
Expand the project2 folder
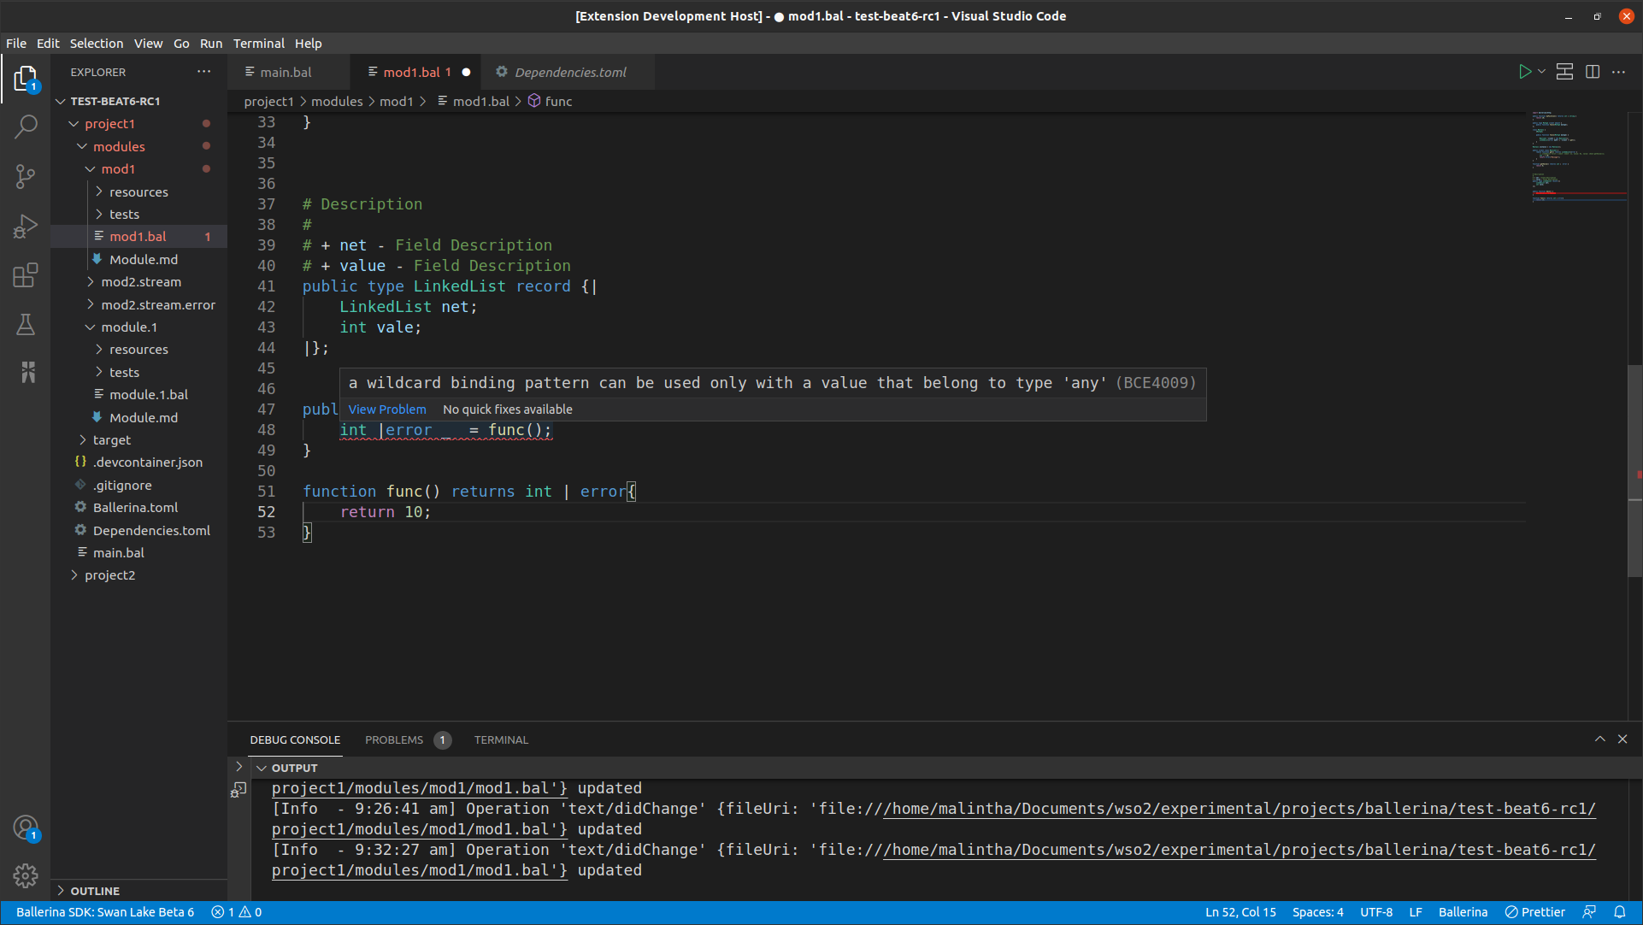point(109,575)
